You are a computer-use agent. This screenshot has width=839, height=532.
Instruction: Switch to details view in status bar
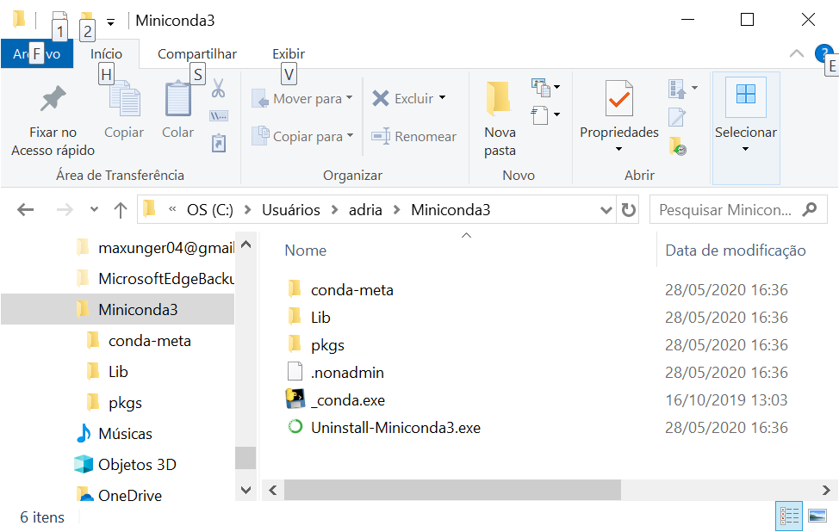coord(790,517)
